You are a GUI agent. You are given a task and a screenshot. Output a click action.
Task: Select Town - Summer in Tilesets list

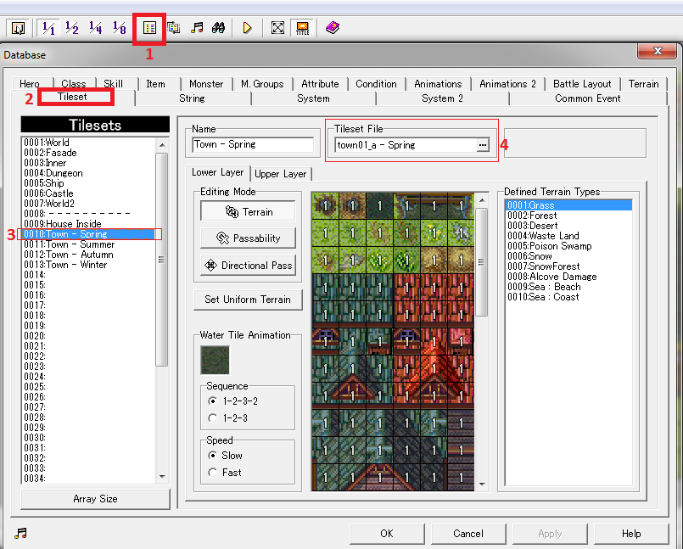pos(81,244)
